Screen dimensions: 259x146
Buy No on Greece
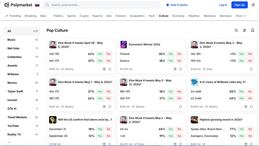[x=179, y=61]
